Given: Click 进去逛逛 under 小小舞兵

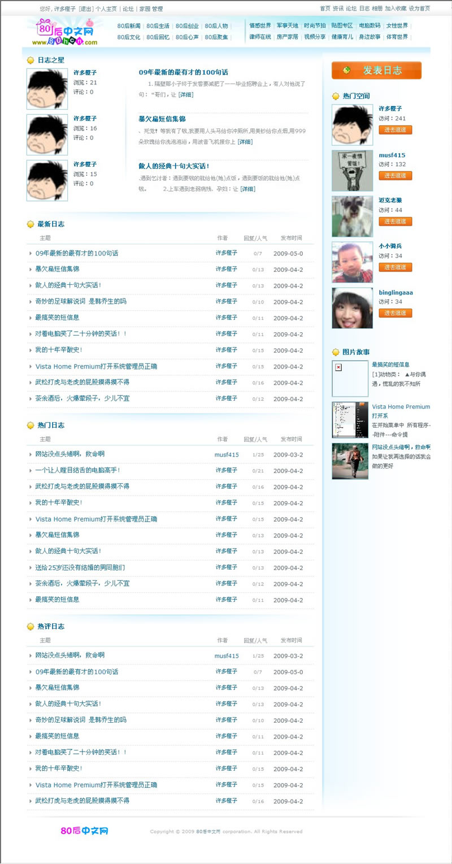Looking at the screenshot, I should [x=395, y=267].
